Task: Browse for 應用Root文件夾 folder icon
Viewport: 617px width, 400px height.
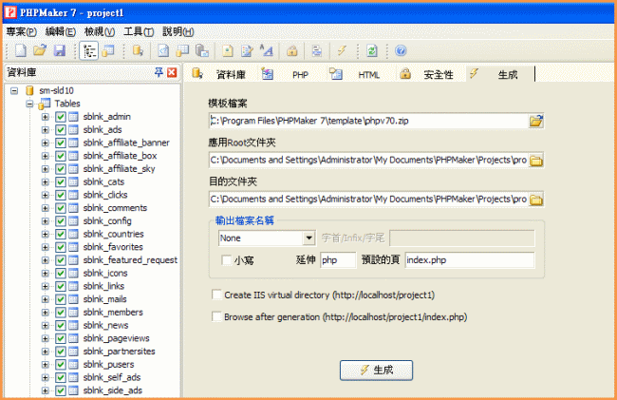Action: point(535,161)
